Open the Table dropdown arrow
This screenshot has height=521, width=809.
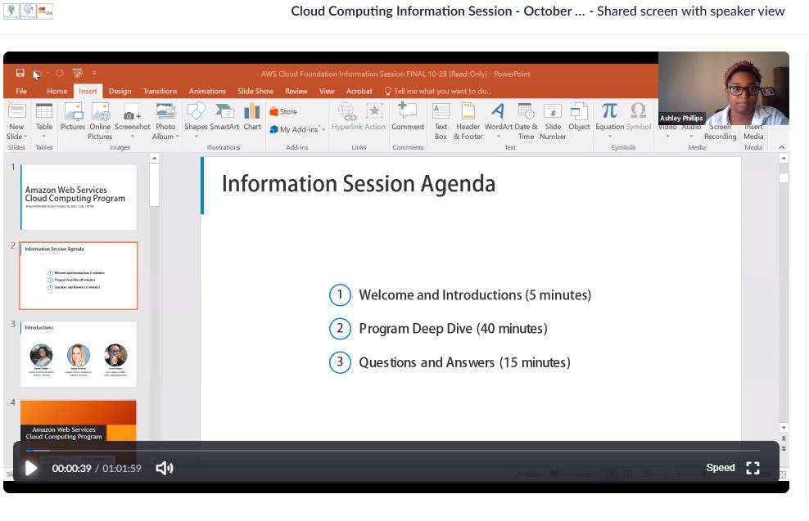pyautogui.click(x=44, y=137)
